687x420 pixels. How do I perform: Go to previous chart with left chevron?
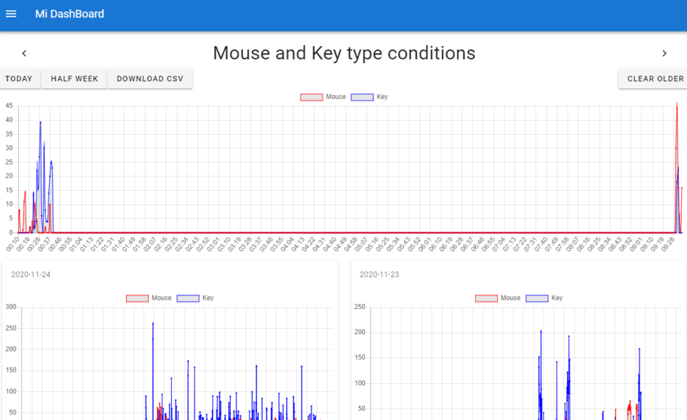pos(24,54)
